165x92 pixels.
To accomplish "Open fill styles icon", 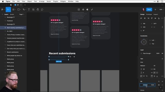I will pyautogui.click(x=159, y=82).
